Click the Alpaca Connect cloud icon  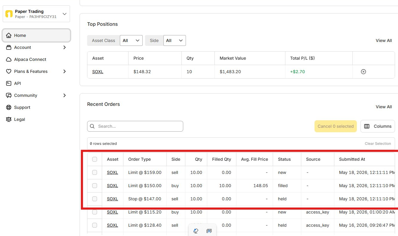(9, 59)
